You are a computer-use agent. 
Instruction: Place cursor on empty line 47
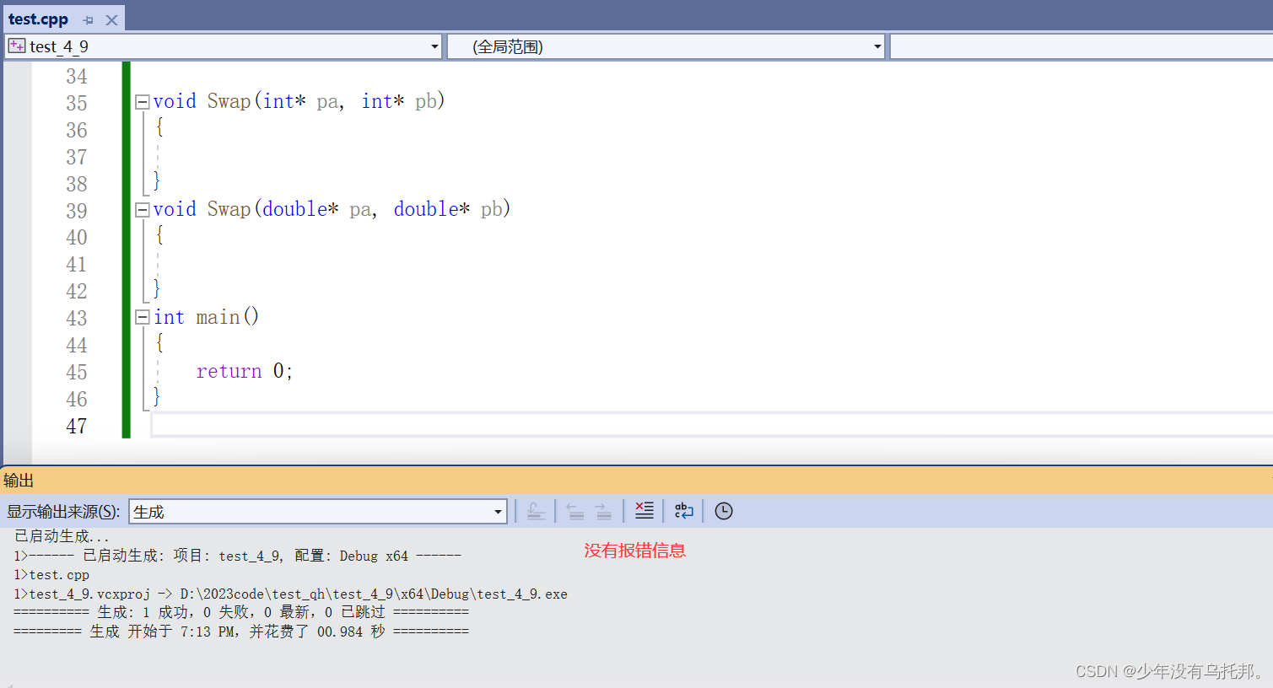(x=711, y=424)
